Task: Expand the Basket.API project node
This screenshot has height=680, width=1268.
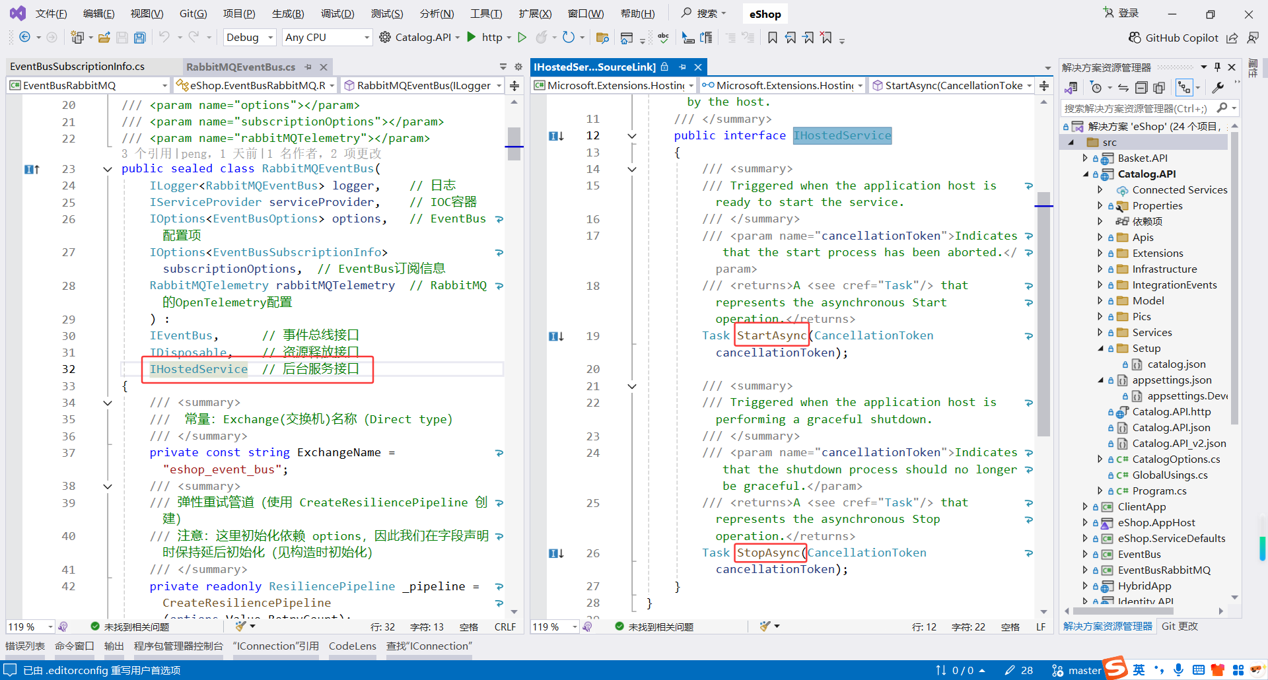Action: click(1085, 158)
